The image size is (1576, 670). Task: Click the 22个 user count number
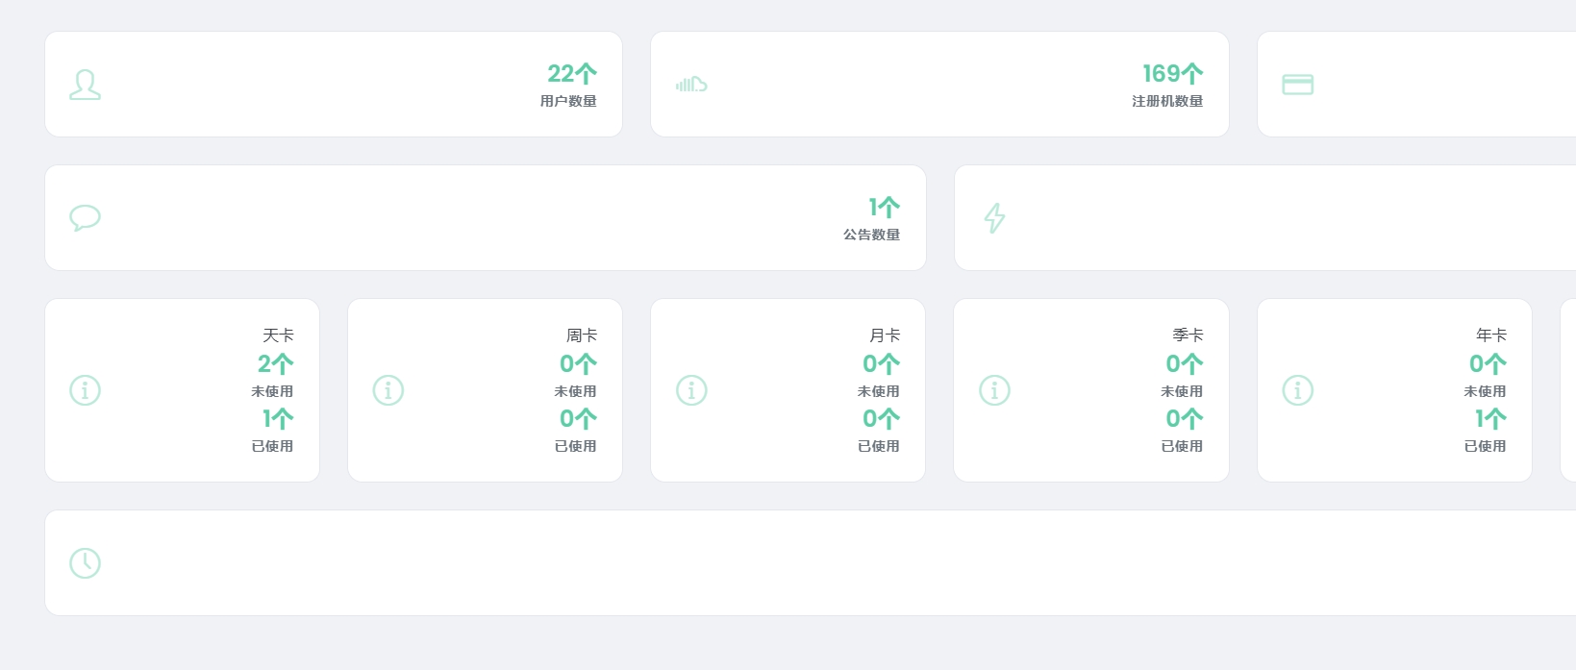tap(572, 74)
